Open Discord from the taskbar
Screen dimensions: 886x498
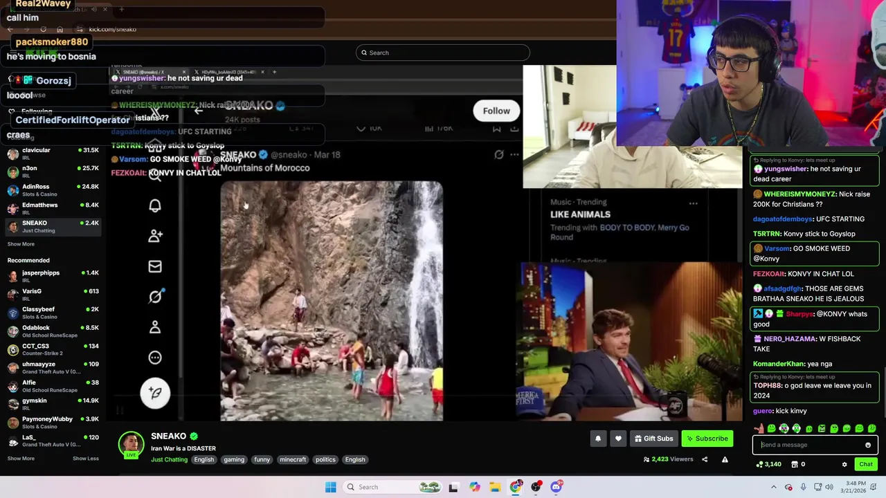coord(556,487)
